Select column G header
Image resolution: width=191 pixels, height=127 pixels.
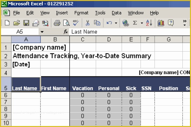click(169, 39)
